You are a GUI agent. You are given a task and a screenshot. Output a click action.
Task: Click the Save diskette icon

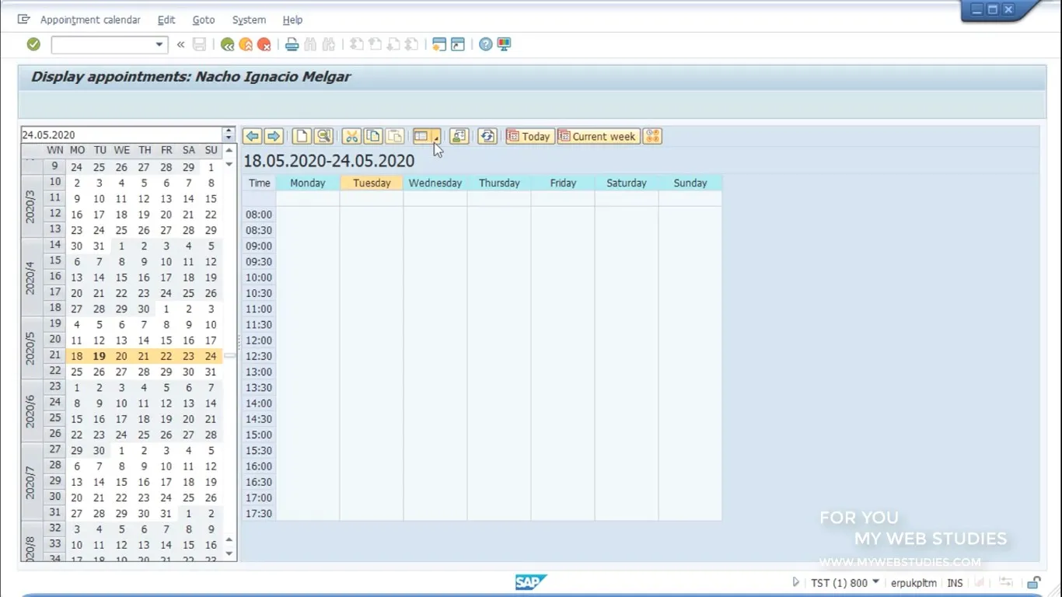pyautogui.click(x=199, y=44)
